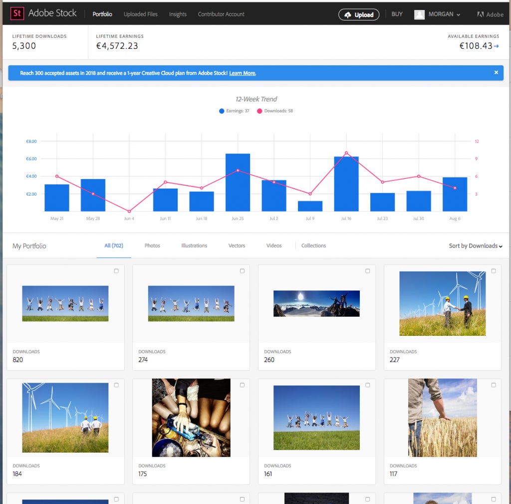The height and width of the screenshot is (504, 511).
Task: Select checkbox on the 820-downloads image
Action: [x=116, y=271]
